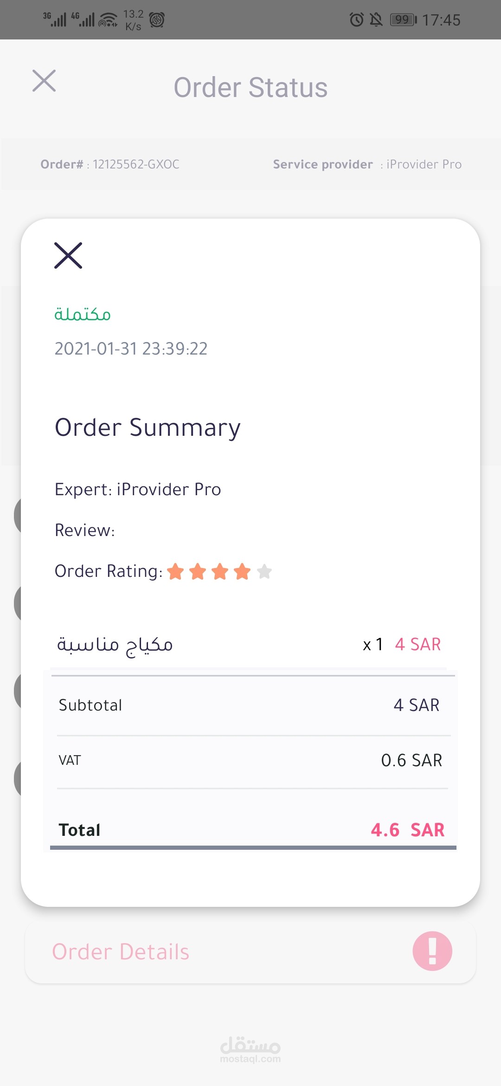Select the order number 12125562-GXOC
This screenshot has width=501, height=1086.
point(136,164)
